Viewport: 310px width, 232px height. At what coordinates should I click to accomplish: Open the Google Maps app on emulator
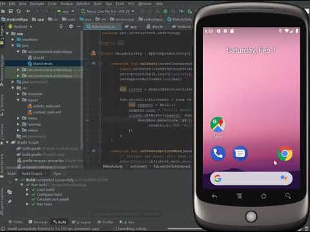218,124
